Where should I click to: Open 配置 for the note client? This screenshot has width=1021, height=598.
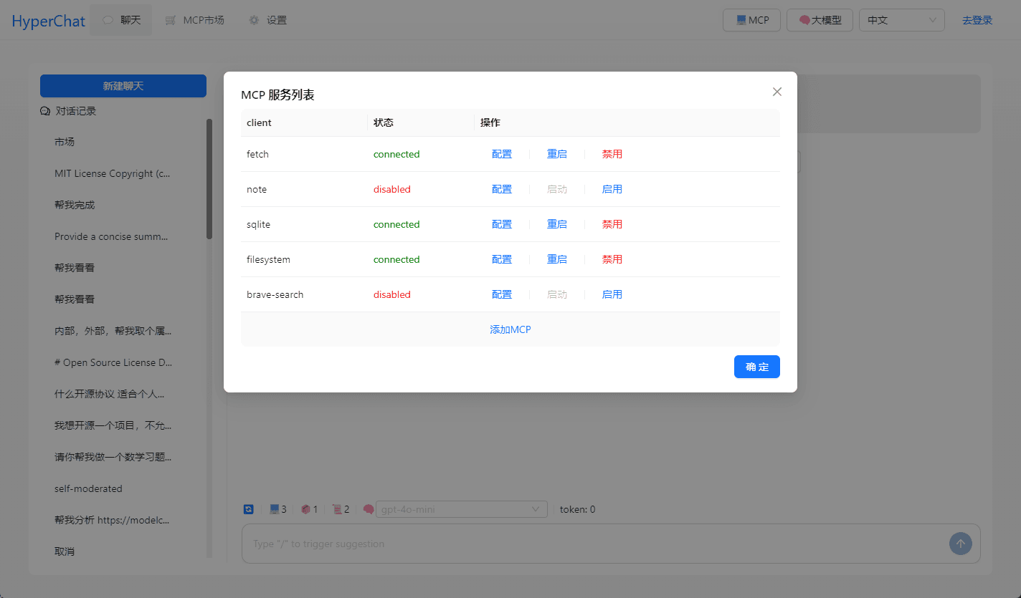502,189
